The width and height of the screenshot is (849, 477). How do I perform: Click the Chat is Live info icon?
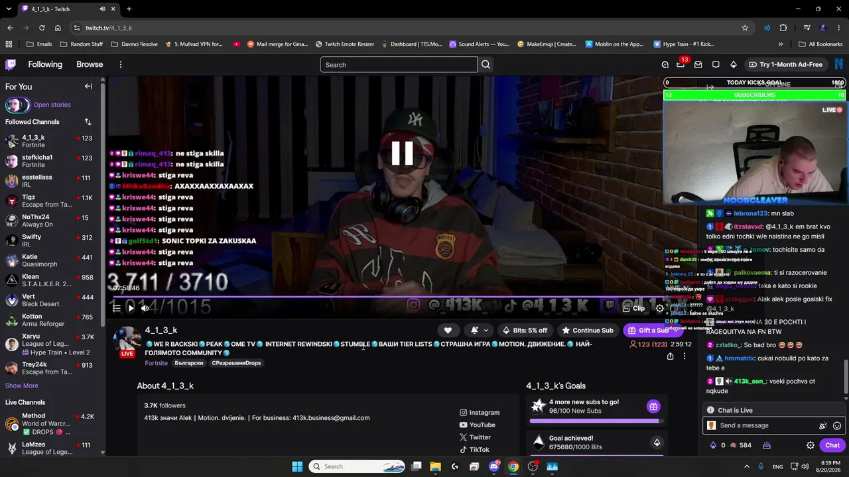tap(710, 410)
